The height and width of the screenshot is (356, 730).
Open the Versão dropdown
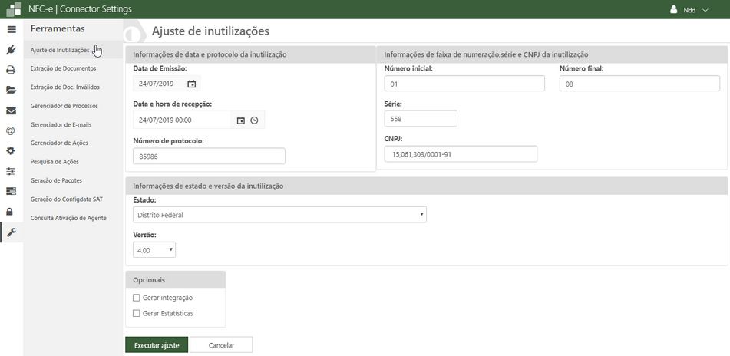(x=154, y=250)
